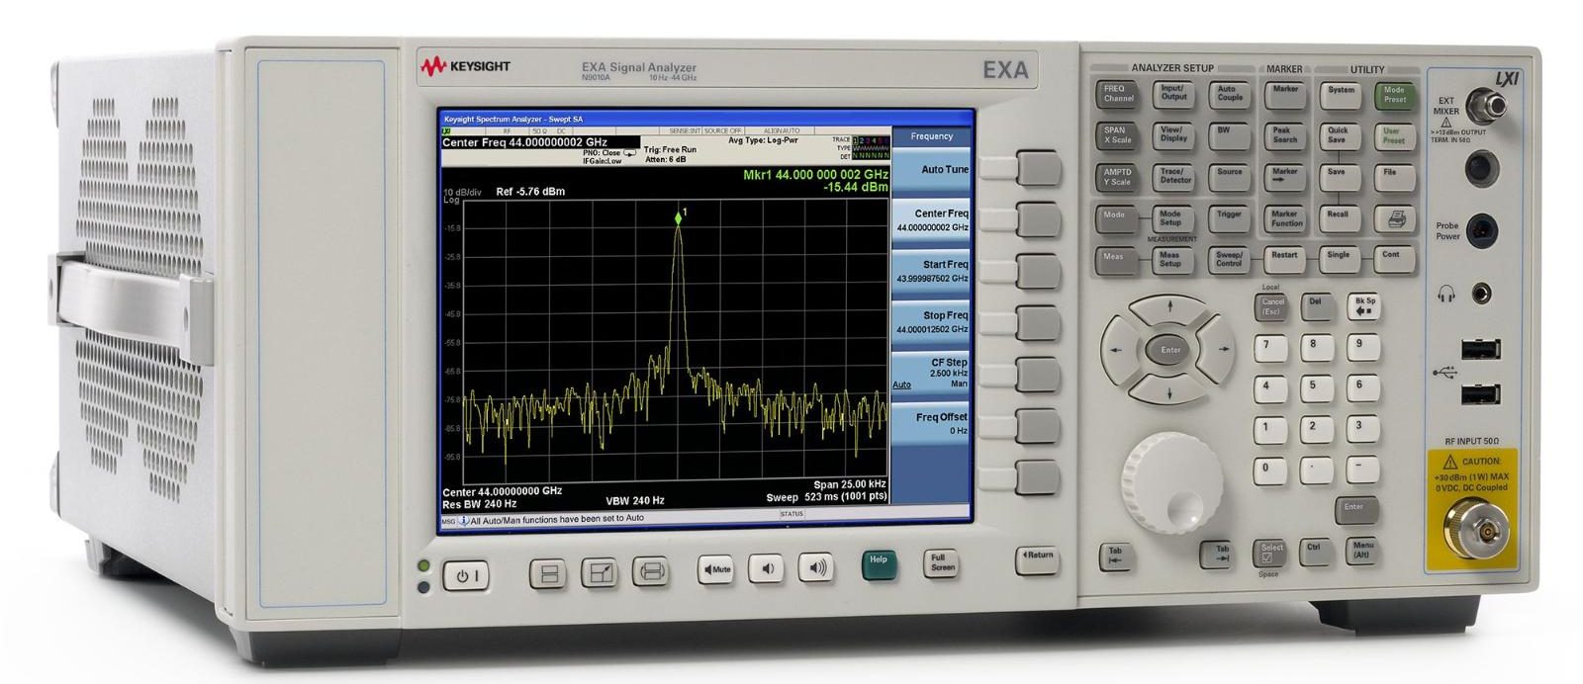Hit the Menu (Alt) key
Image resolution: width=1583 pixels, height=684 pixels.
pyautogui.click(x=1363, y=550)
